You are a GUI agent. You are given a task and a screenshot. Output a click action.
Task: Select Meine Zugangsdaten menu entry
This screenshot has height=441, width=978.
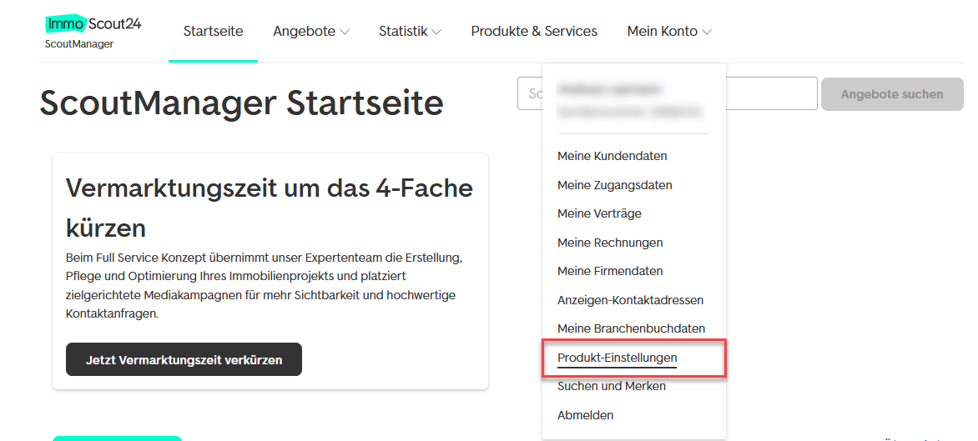click(x=614, y=185)
